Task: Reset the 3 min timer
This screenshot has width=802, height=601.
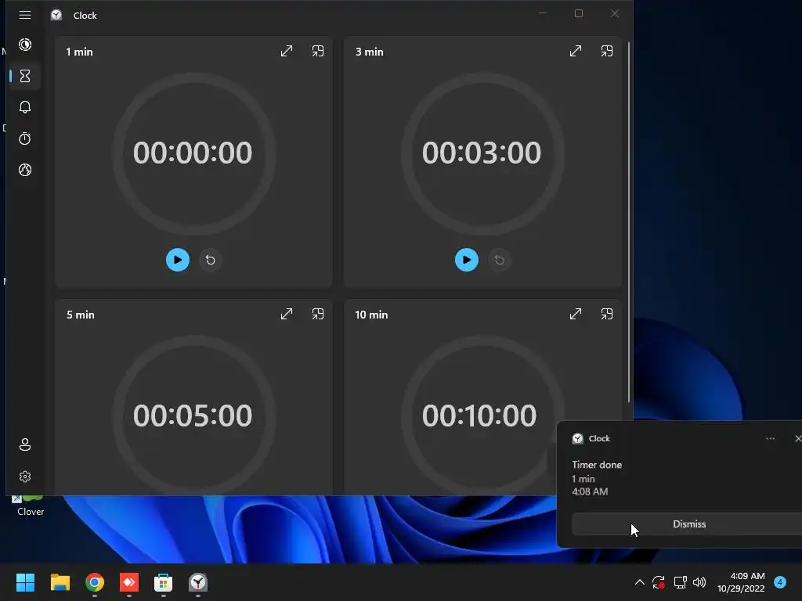Action: point(499,260)
